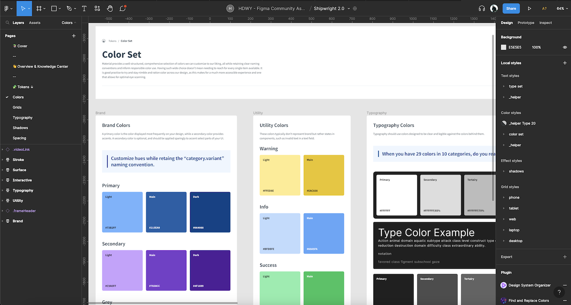Click the Share button
The image size is (571, 305).
(x=511, y=8)
